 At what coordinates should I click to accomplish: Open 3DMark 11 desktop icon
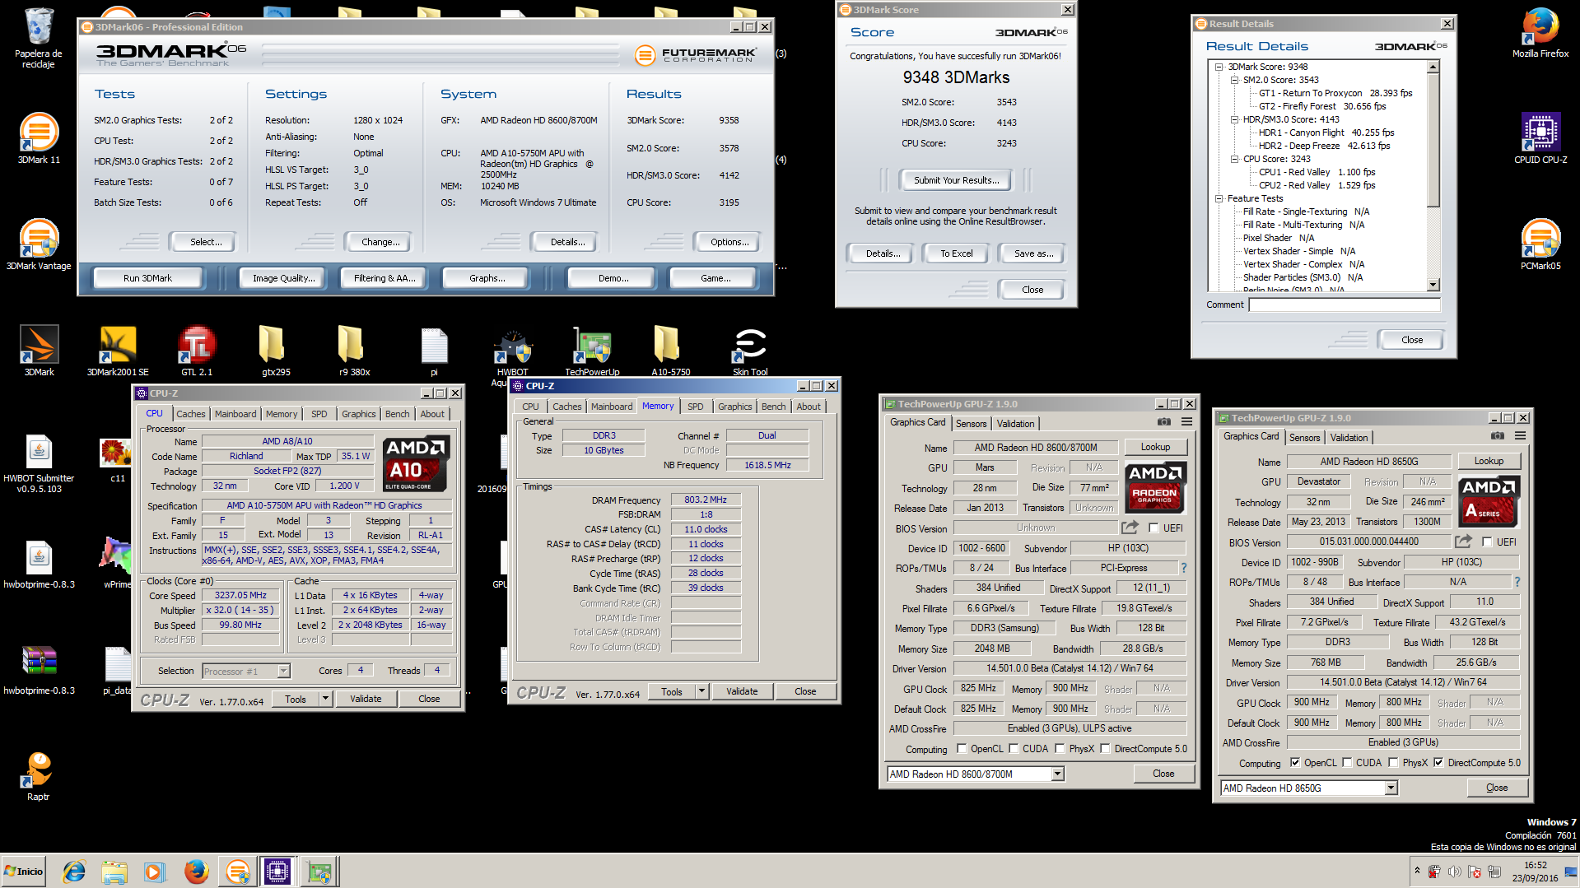pyautogui.click(x=39, y=138)
